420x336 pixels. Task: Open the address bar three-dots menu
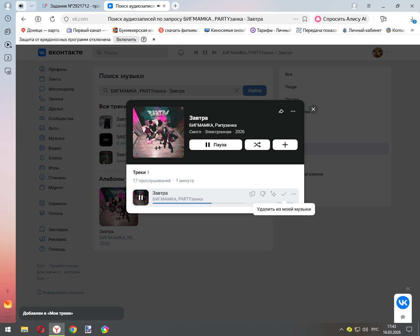point(296,19)
